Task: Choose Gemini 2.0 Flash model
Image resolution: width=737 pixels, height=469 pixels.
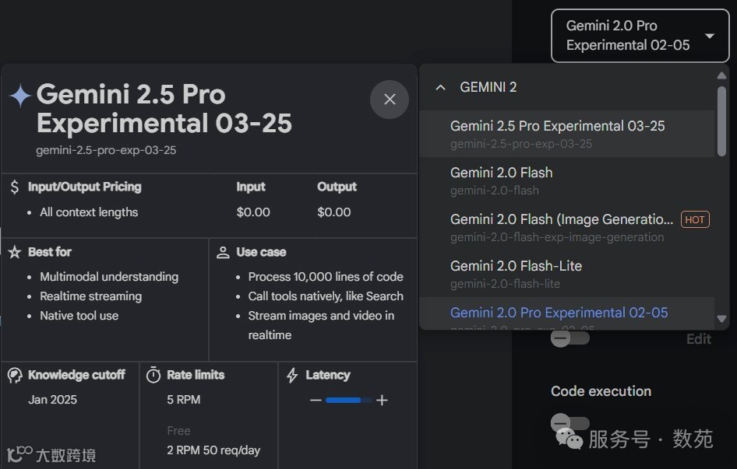Action: (567, 180)
